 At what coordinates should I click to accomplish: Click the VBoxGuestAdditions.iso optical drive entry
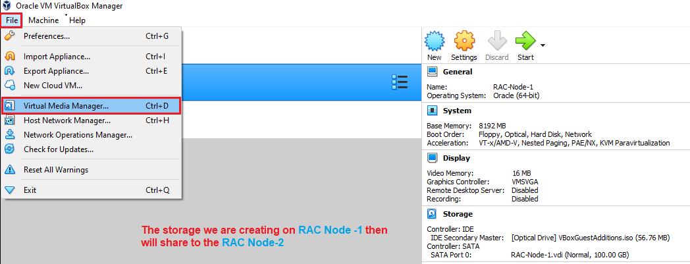(591, 238)
